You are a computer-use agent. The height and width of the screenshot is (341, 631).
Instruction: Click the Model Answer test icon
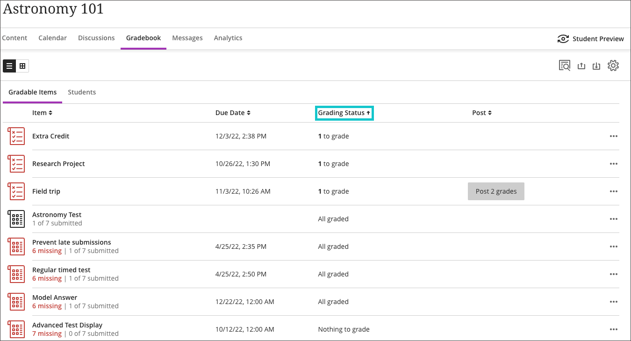tap(16, 302)
